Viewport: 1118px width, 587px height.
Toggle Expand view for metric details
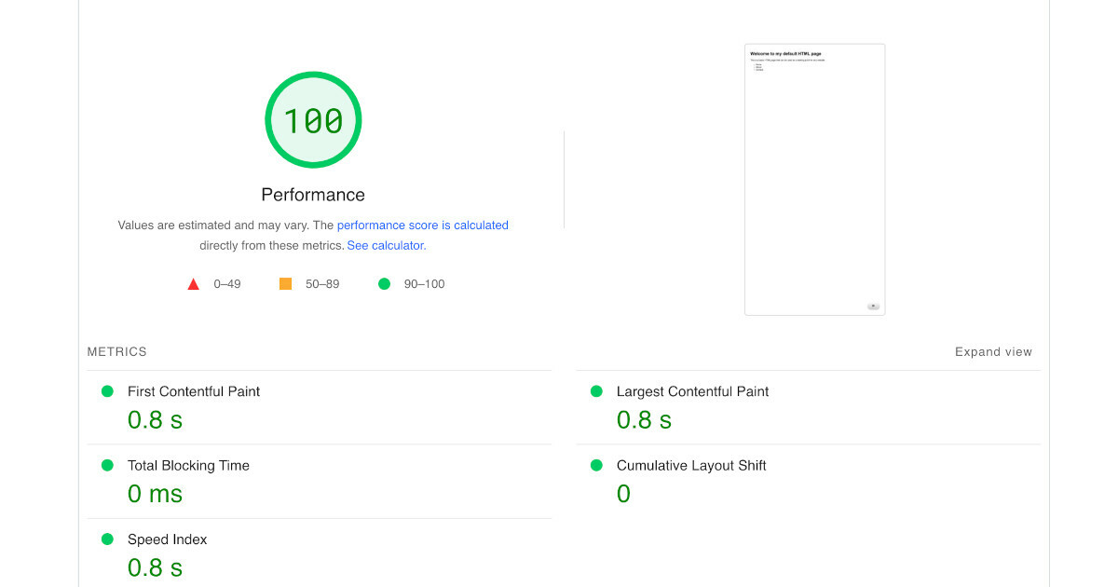[x=993, y=351]
